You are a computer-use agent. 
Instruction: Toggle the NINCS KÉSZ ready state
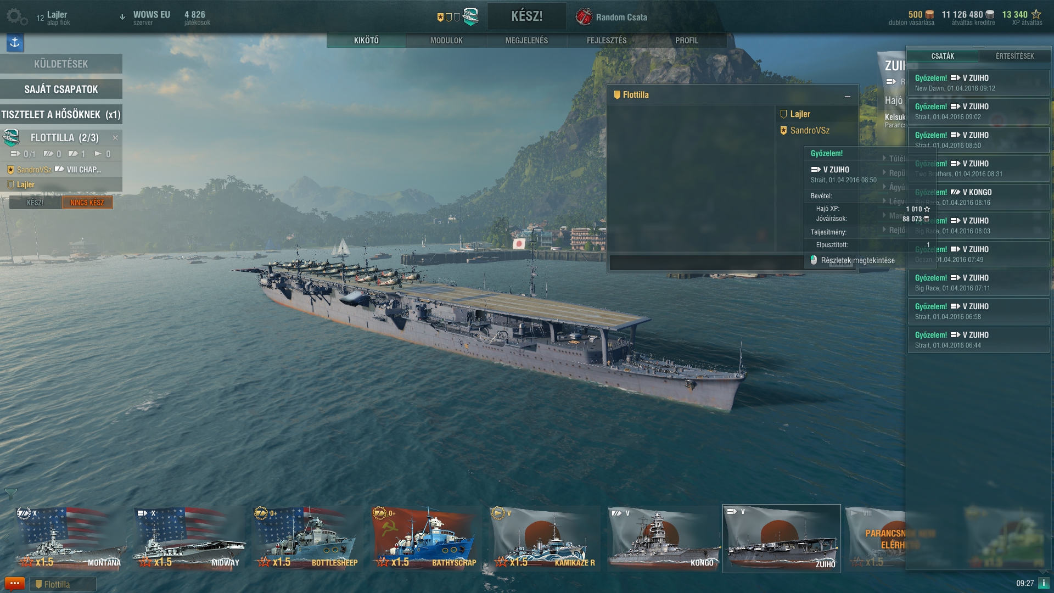pos(87,203)
